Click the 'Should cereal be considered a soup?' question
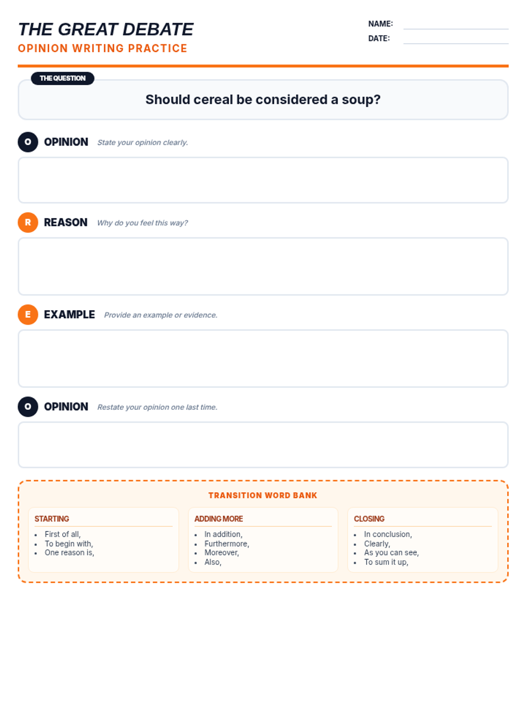526x702 pixels. (x=263, y=100)
